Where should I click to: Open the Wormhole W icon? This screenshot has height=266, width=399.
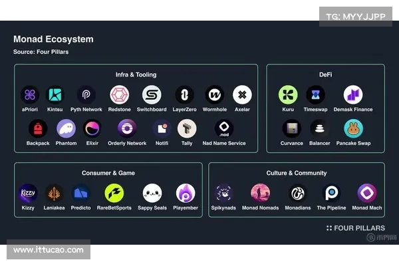[x=215, y=95]
